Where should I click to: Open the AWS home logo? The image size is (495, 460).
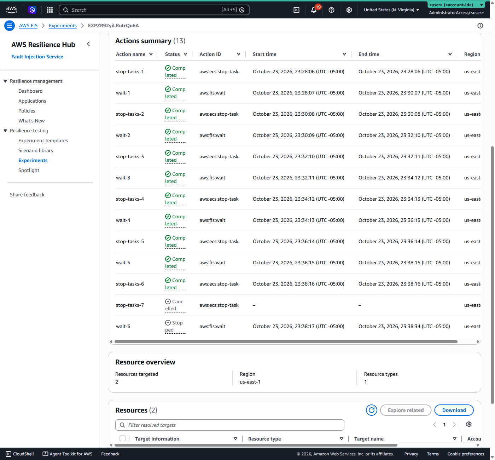pyautogui.click(x=11, y=10)
